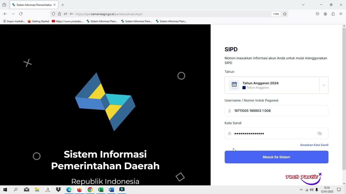This screenshot has width=346, height=194.
Task: Open File Explorer from taskbar
Action: [x=37, y=190]
